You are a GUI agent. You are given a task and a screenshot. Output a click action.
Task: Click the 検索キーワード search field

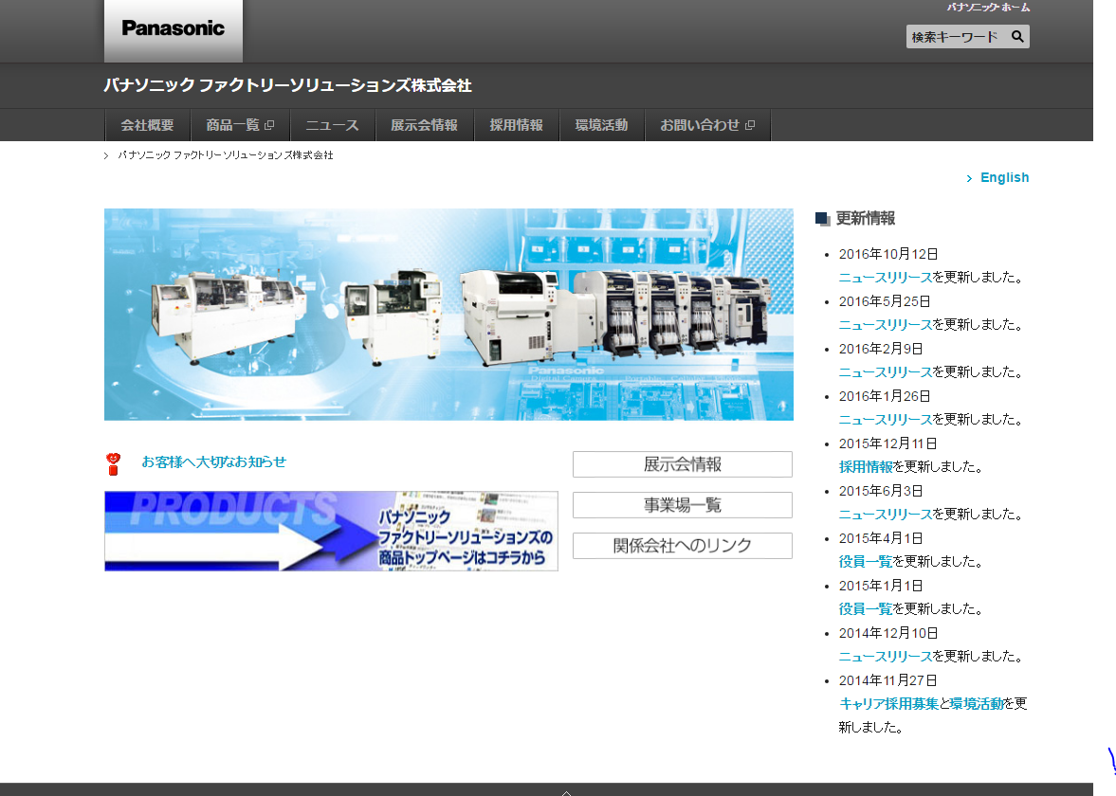point(956,37)
